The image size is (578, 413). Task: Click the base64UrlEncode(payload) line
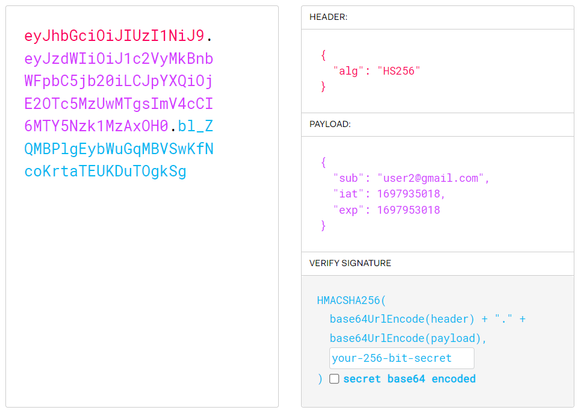408,338
